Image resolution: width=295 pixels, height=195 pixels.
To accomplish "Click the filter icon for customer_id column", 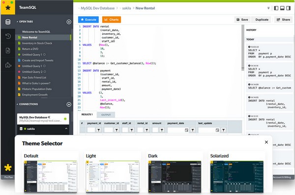I will click(117, 130).
